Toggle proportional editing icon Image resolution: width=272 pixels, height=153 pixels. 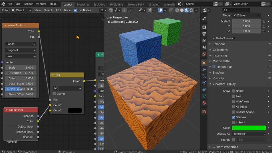124,10
